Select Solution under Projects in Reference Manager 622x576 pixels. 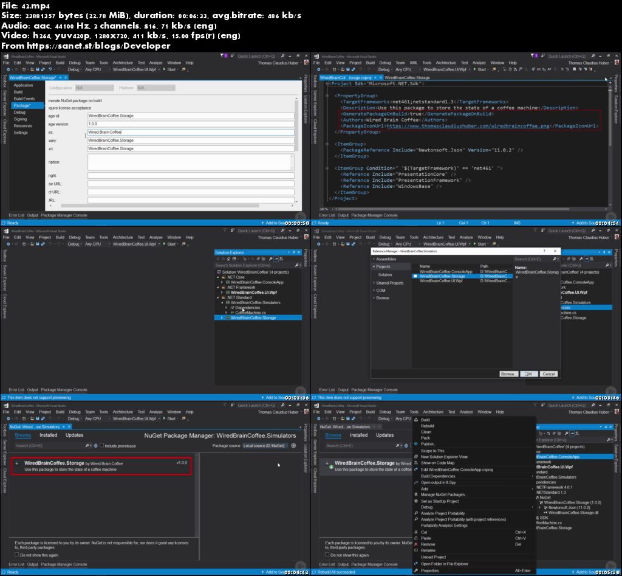[x=384, y=275]
